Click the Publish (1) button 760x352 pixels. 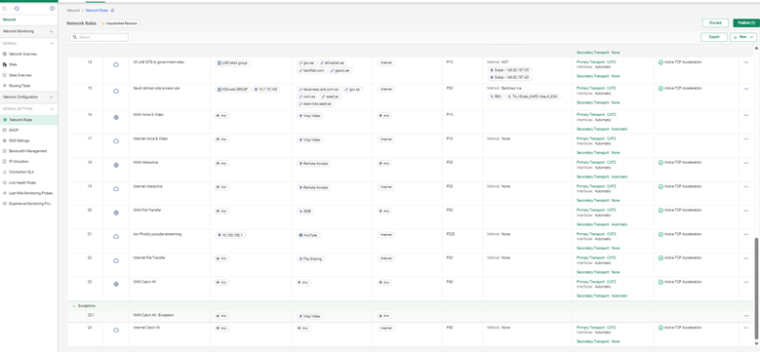[x=745, y=23]
